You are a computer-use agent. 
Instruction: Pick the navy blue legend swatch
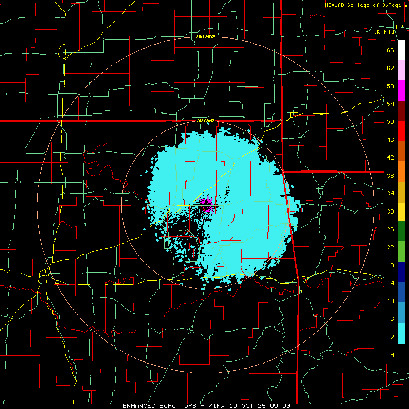tap(401, 272)
